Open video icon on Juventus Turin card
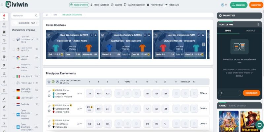 tap(103, 35)
